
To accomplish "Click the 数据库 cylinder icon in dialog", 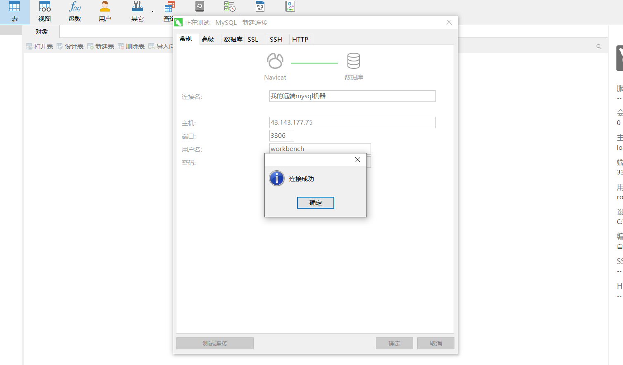I will tap(354, 61).
